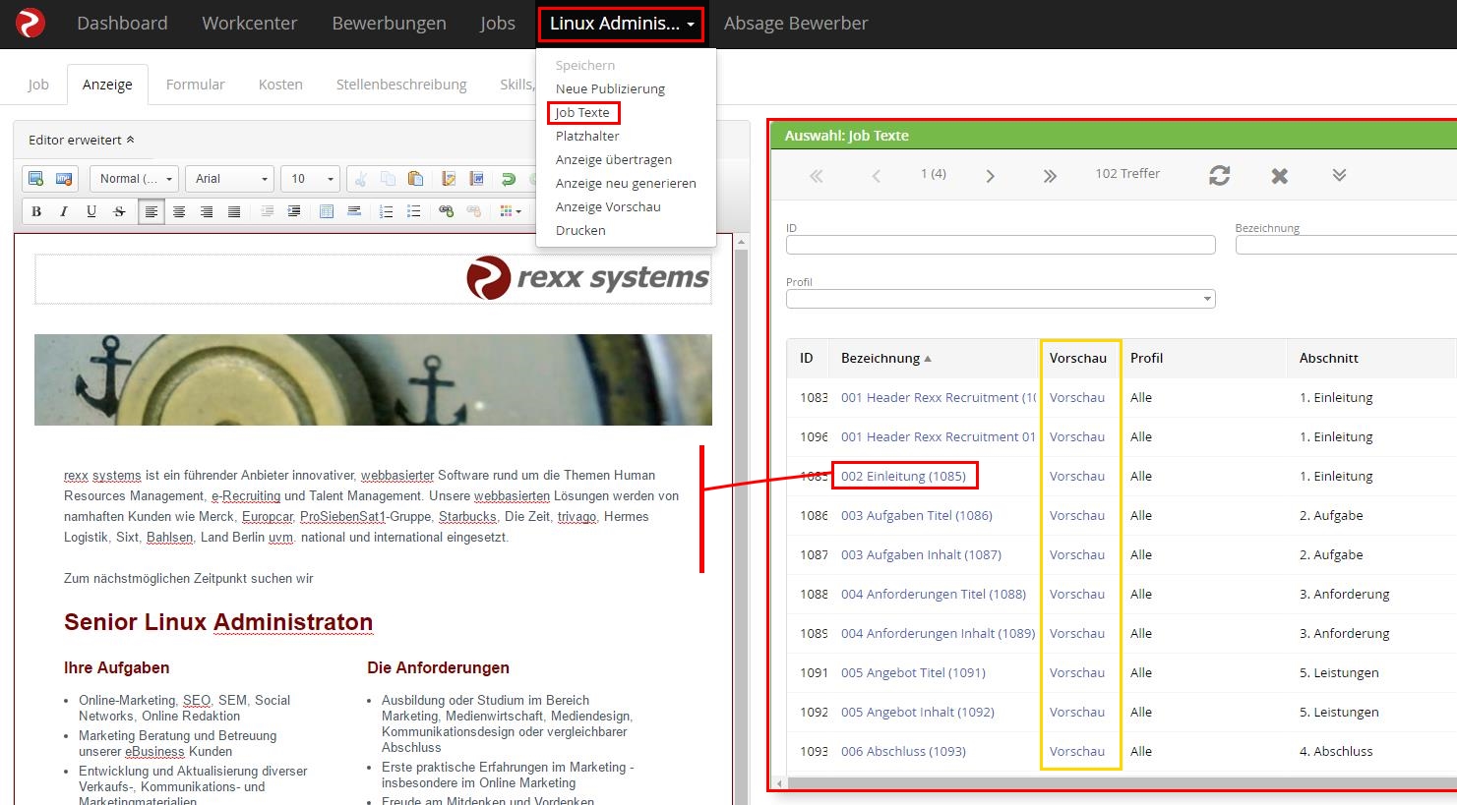Go to last page of Job Texte

coord(1050,176)
